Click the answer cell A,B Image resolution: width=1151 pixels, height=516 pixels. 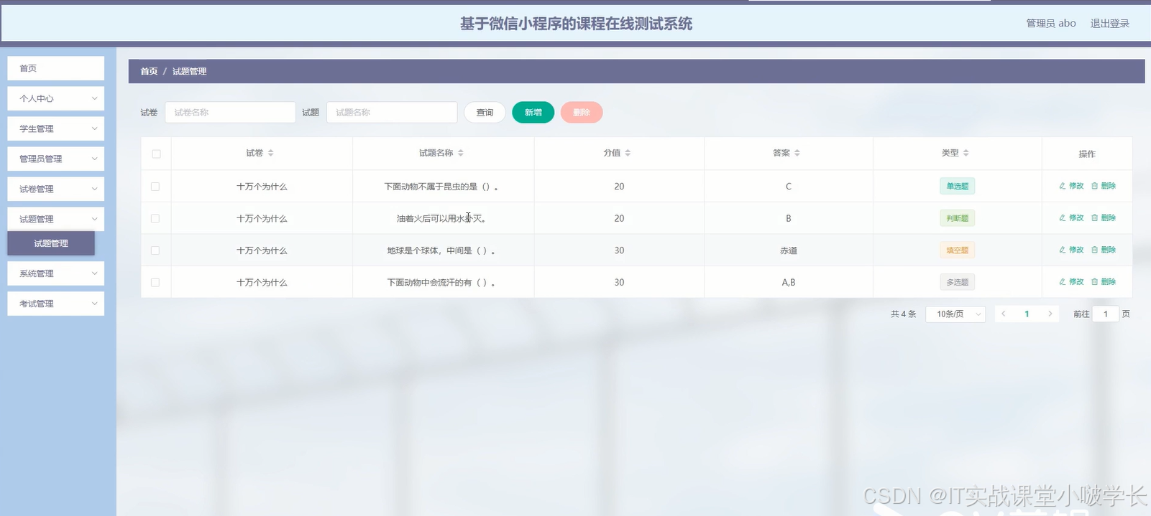pyautogui.click(x=789, y=283)
